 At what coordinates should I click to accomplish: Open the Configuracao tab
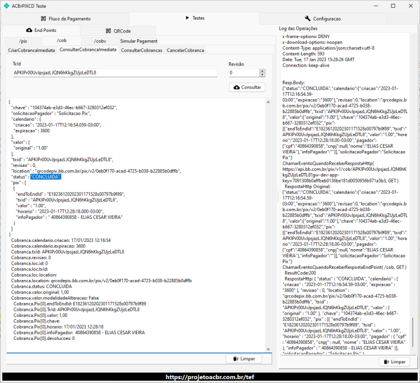[323, 18]
